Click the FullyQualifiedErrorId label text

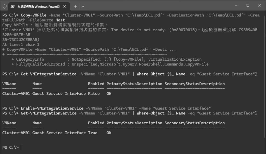[40, 64]
